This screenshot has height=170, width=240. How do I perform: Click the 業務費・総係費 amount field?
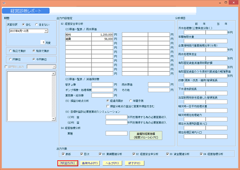point(102,95)
